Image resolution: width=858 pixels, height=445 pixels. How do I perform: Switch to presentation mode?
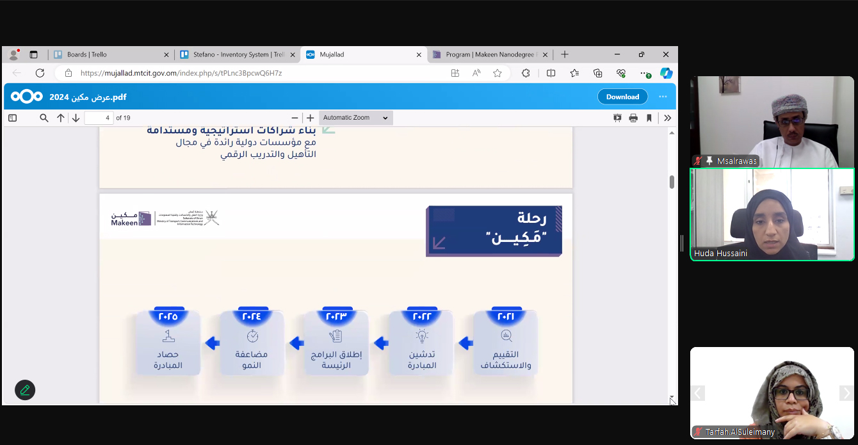[x=617, y=118]
